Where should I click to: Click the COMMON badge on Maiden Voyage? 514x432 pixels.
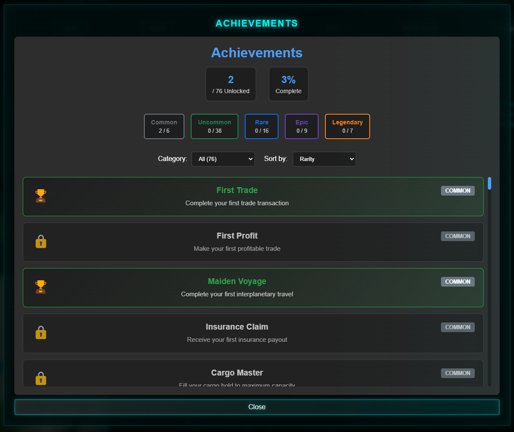457,282
